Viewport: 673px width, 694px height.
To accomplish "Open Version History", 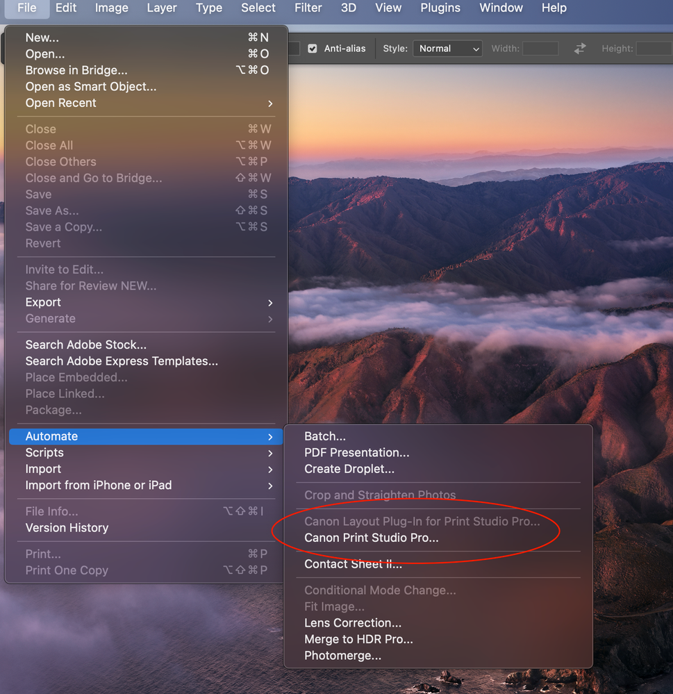I will tap(67, 528).
